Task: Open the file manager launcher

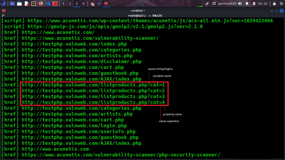Action: 19,4
